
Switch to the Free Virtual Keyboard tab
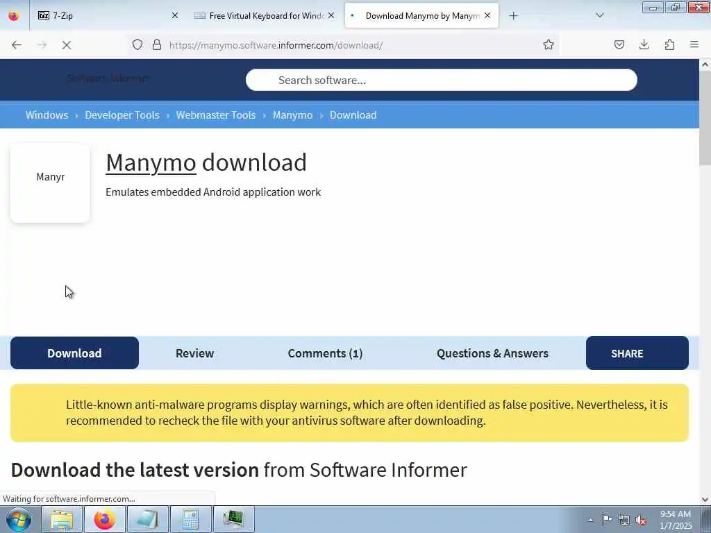[265, 16]
